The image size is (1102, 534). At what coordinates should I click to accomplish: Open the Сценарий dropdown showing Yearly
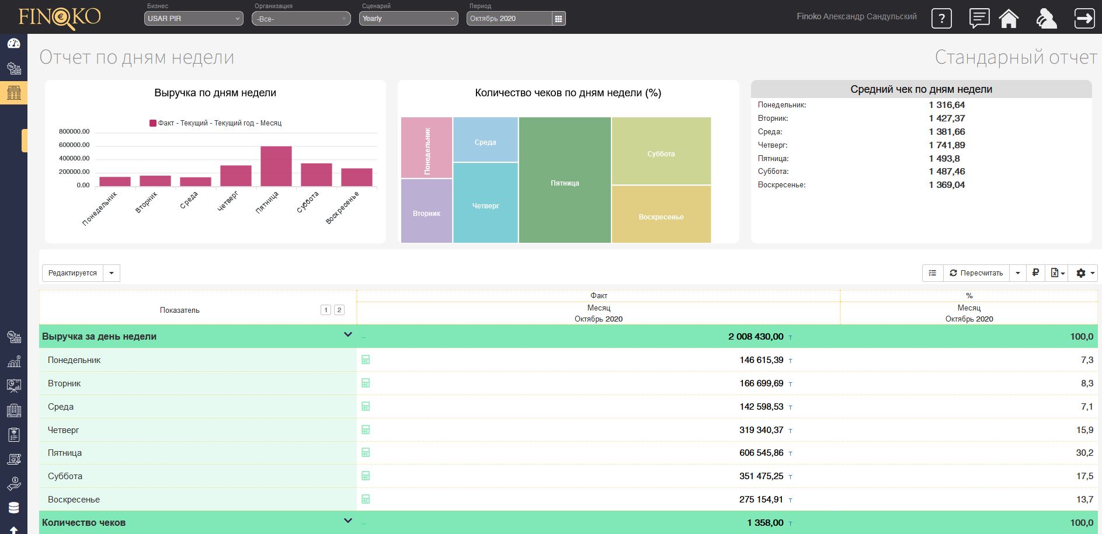[x=408, y=19]
